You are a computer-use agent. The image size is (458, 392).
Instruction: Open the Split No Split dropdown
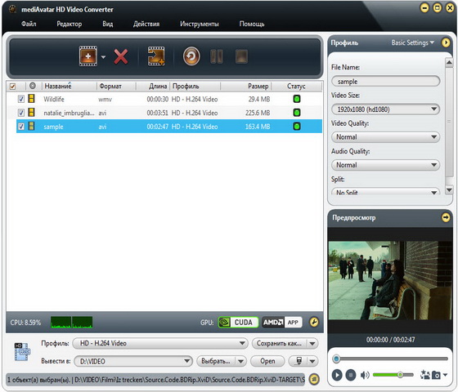385,191
